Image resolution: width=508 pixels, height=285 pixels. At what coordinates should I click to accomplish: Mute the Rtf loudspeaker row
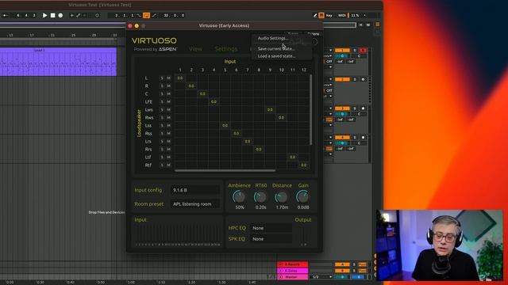pos(168,165)
